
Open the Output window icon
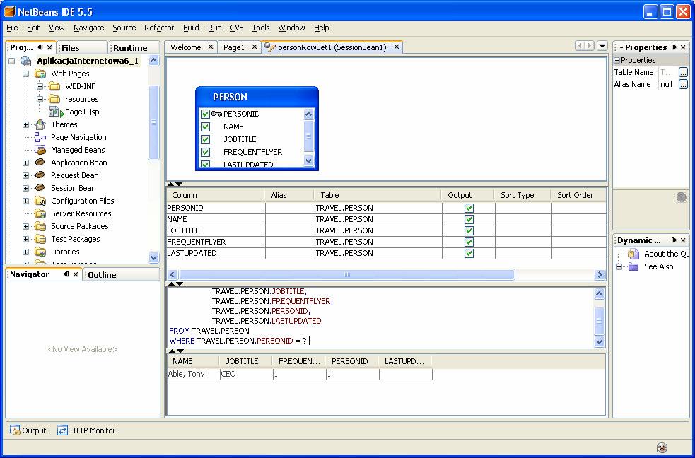15,430
